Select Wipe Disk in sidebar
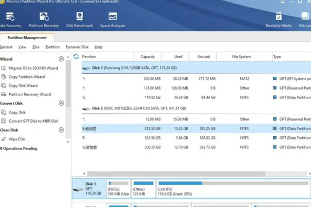 17,139
